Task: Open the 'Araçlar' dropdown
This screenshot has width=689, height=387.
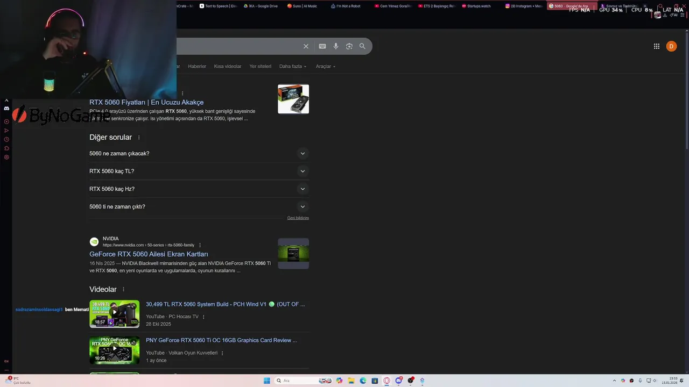Action: point(326,66)
